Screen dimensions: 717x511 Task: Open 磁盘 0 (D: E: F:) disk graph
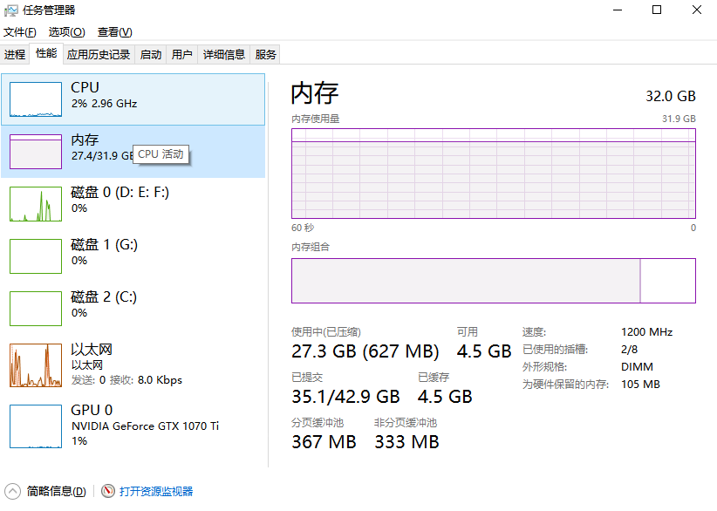click(x=36, y=204)
